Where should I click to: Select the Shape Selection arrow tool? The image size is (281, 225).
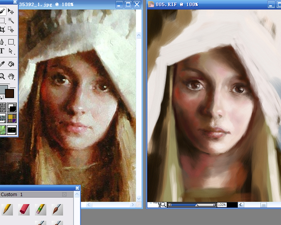click(11, 51)
